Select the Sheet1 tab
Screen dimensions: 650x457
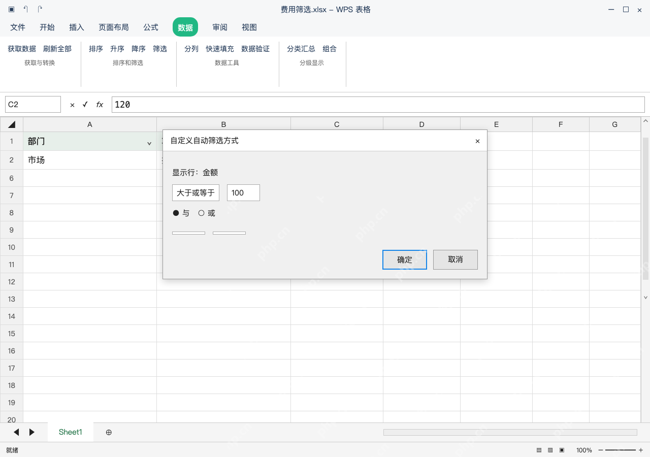tap(71, 432)
